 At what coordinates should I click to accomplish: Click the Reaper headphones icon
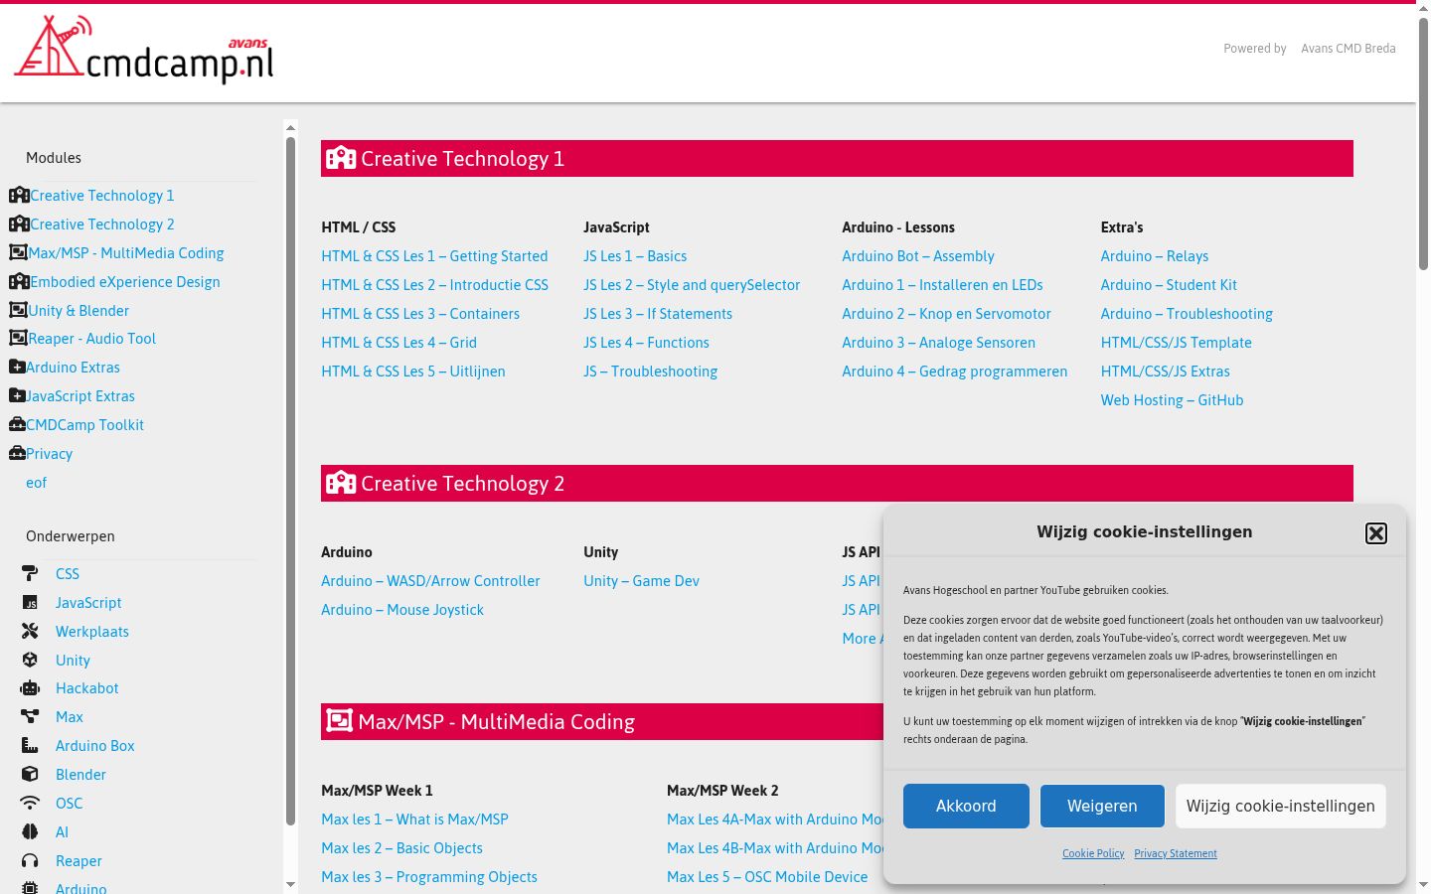[x=30, y=861]
